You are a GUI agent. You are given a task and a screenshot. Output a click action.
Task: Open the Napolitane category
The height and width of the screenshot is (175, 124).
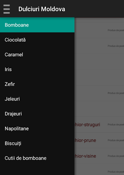click(x=37, y=129)
